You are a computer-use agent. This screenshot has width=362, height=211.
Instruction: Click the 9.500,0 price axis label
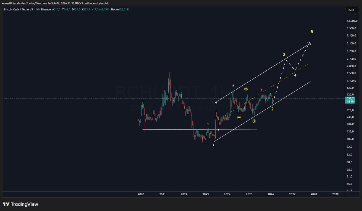[352, 28]
